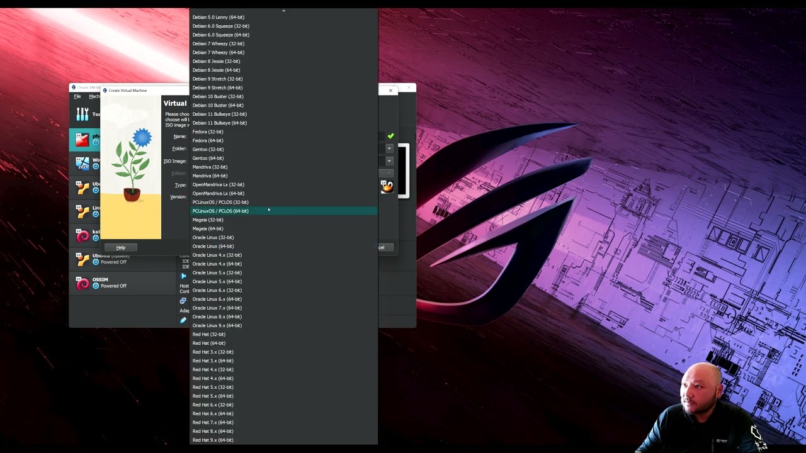
Task: Select Debian 10 Buster (32-bit)
Action: pyautogui.click(x=283, y=96)
